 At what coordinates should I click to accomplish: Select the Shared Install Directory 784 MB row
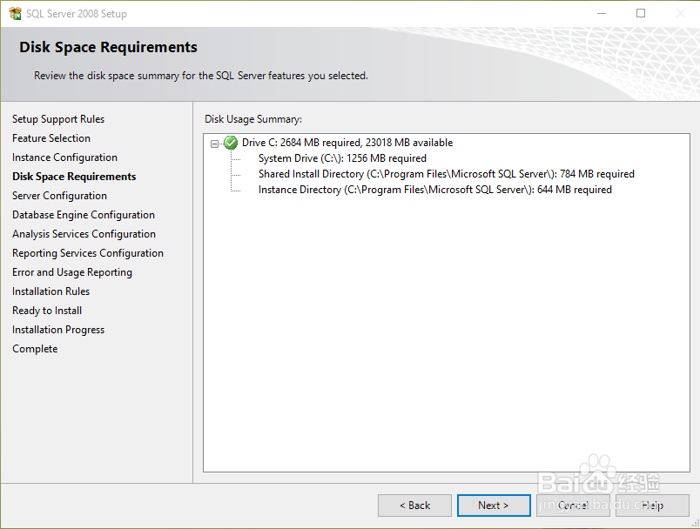coord(447,174)
